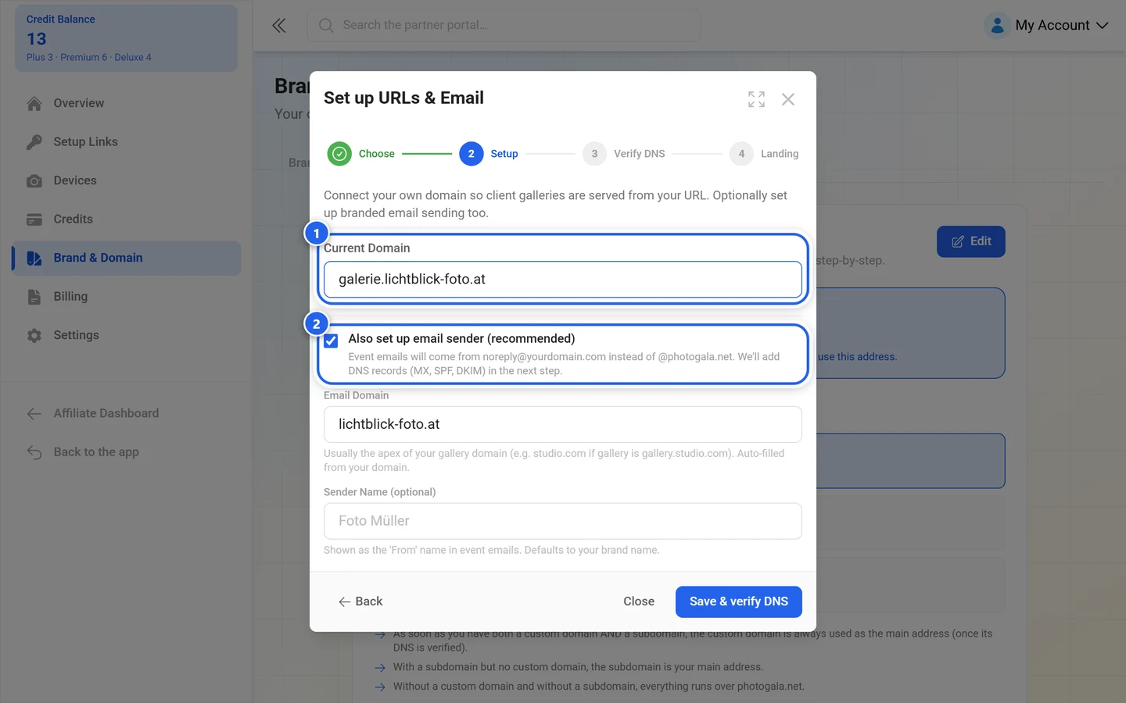The width and height of the screenshot is (1126, 703).
Task: Click the Back to the app return icon
Action: pyautogui.click(x=34, y=452)
